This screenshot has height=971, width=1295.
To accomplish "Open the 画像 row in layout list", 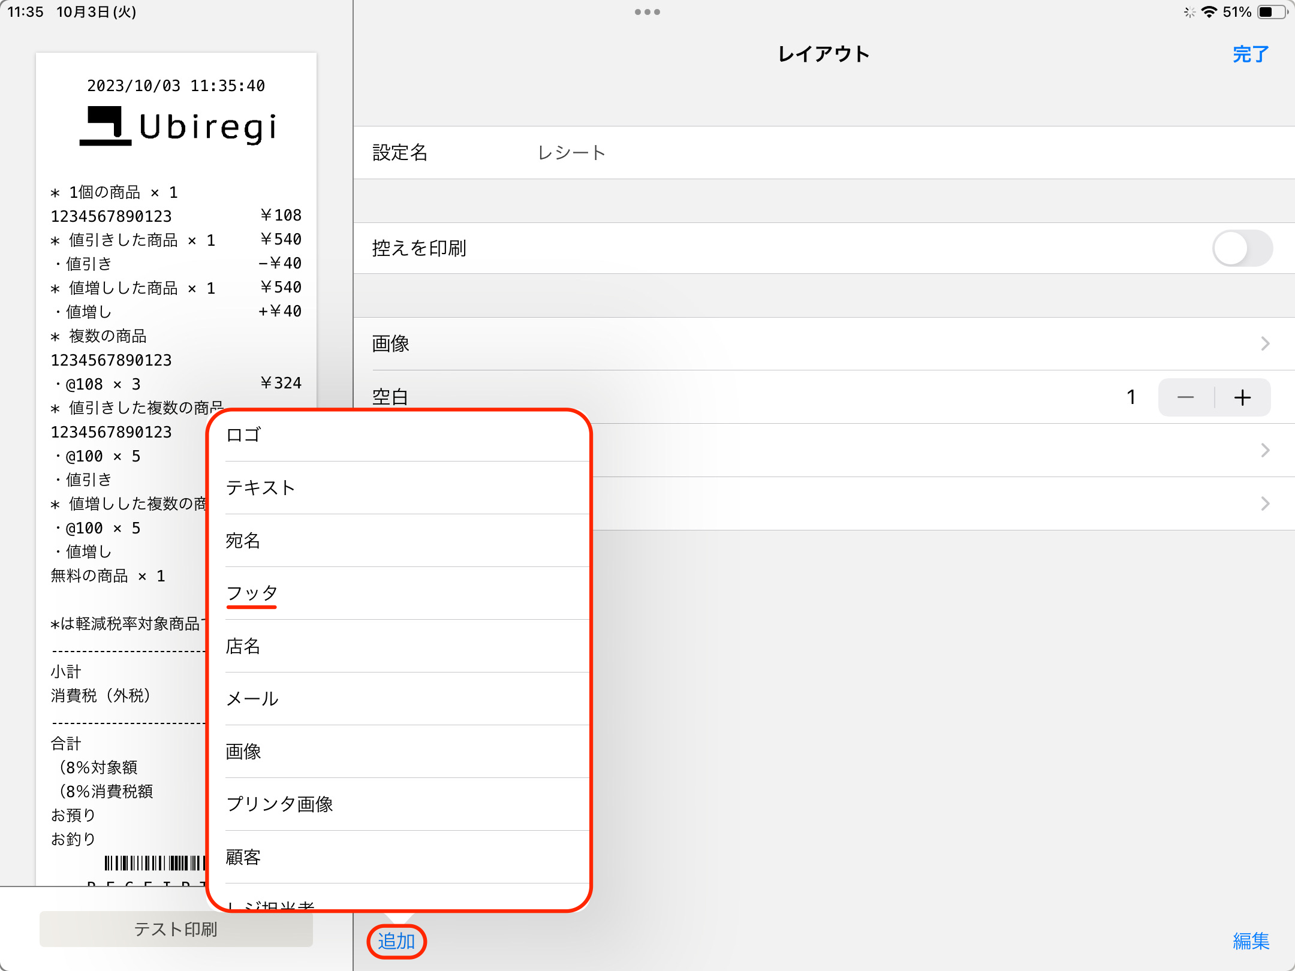I will pyautogui.click(x=824, y=343).
